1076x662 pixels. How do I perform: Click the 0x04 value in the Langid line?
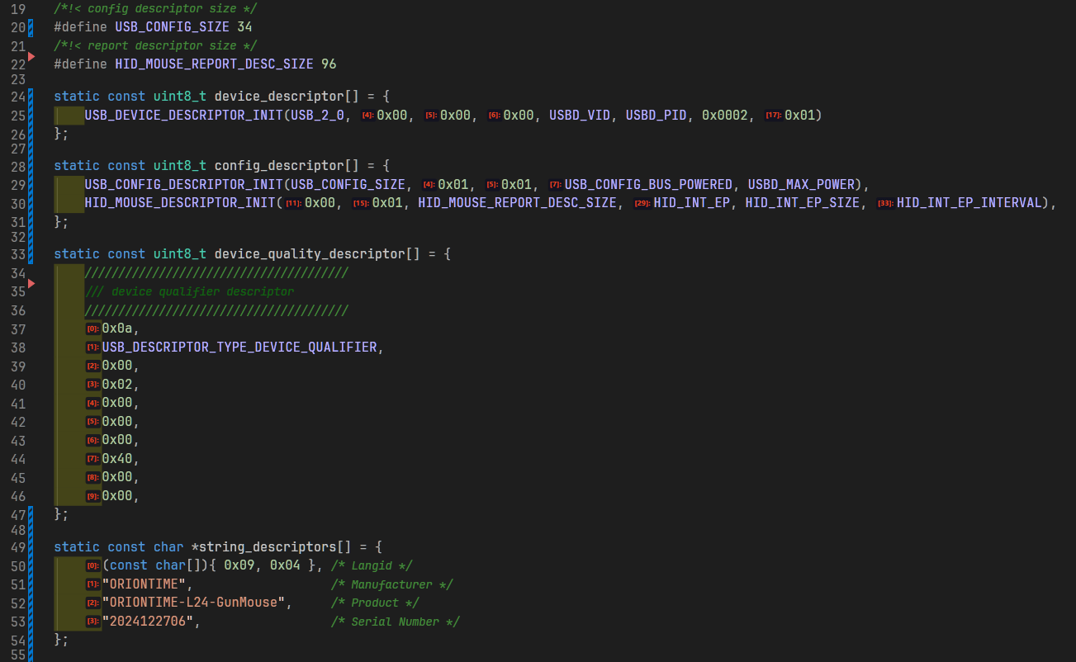(284, 565)
